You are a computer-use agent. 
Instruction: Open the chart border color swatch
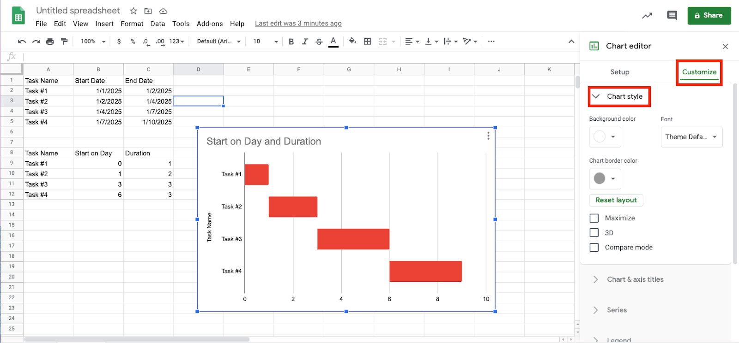[605, 178]
